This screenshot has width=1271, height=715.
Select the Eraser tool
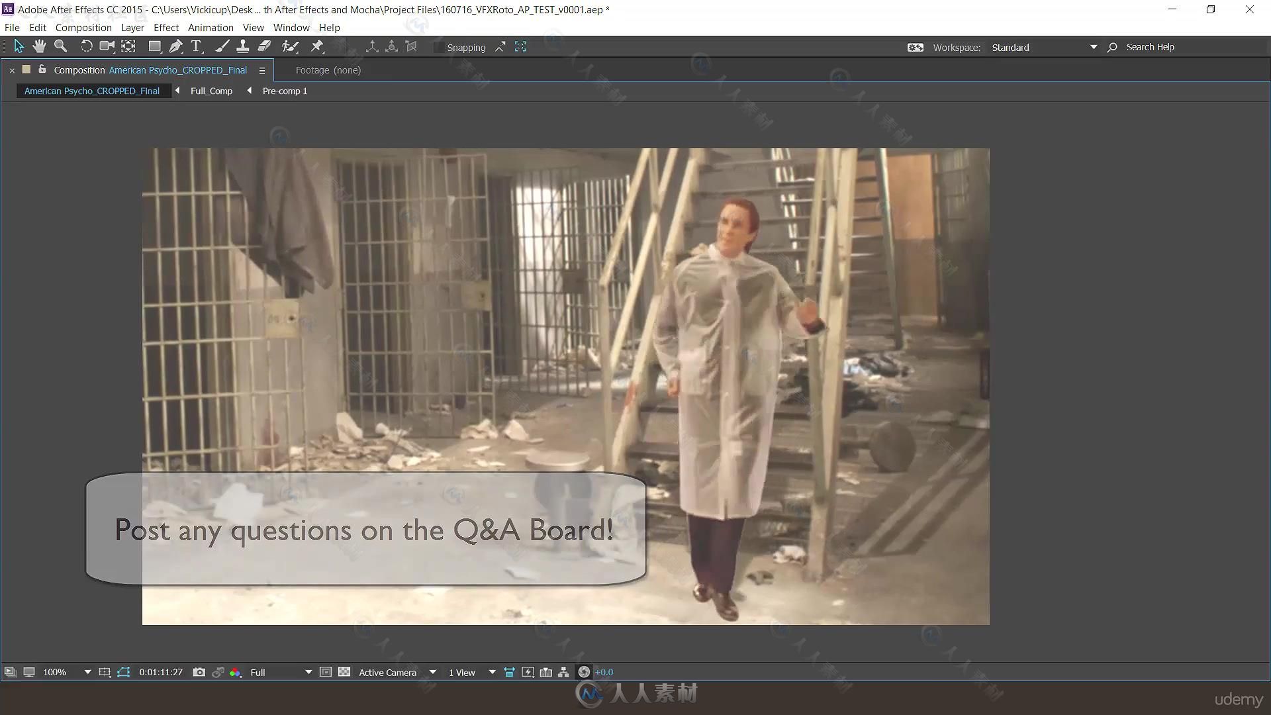point(264,46)
